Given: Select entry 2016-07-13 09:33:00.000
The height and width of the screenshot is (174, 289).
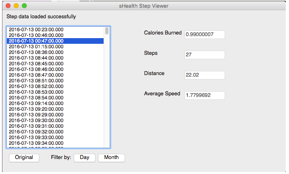Looking at the screenshot, I should tap(55, 137).
